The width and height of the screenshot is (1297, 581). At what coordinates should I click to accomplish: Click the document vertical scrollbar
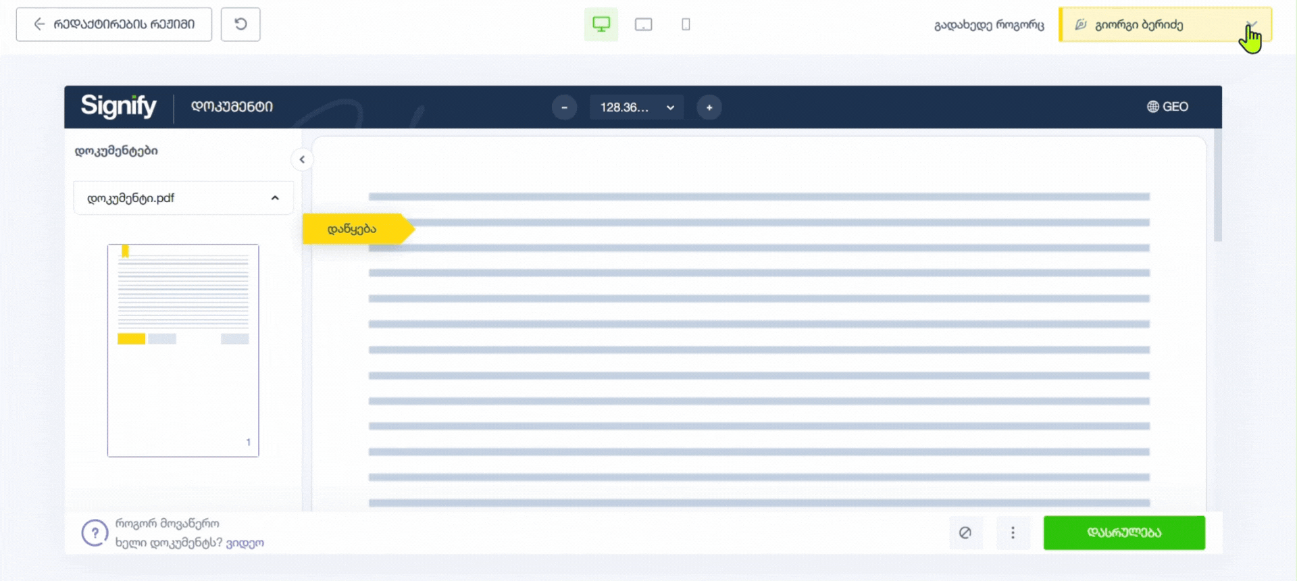coord(1218,185)
